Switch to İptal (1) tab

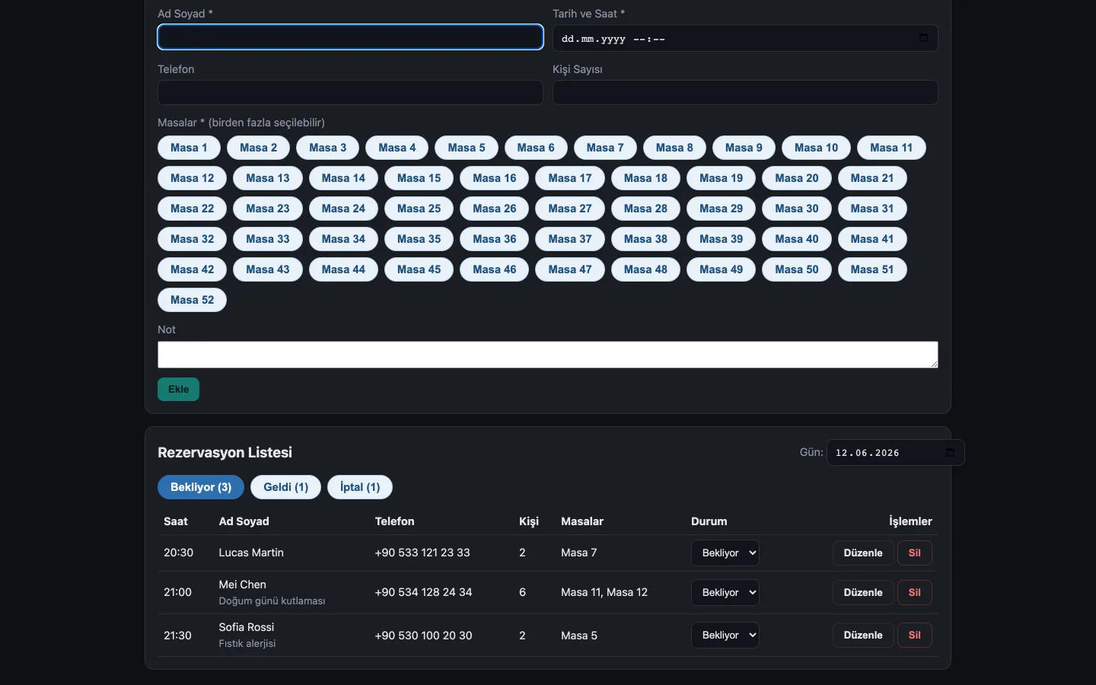tap(360, 487)
